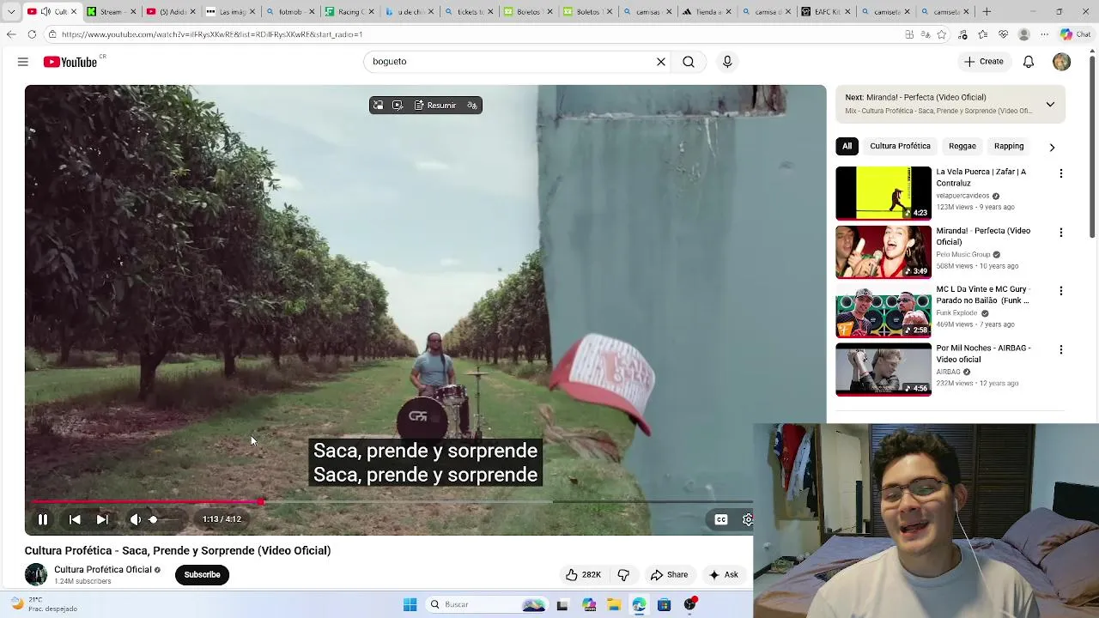Switch to the fotmob browser tab
Image resolution: width=1099 pixels, height=618 pixels.
point(289,11)
